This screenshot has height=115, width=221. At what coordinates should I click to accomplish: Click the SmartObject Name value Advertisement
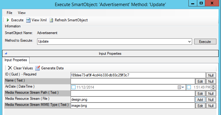point(47,33)
